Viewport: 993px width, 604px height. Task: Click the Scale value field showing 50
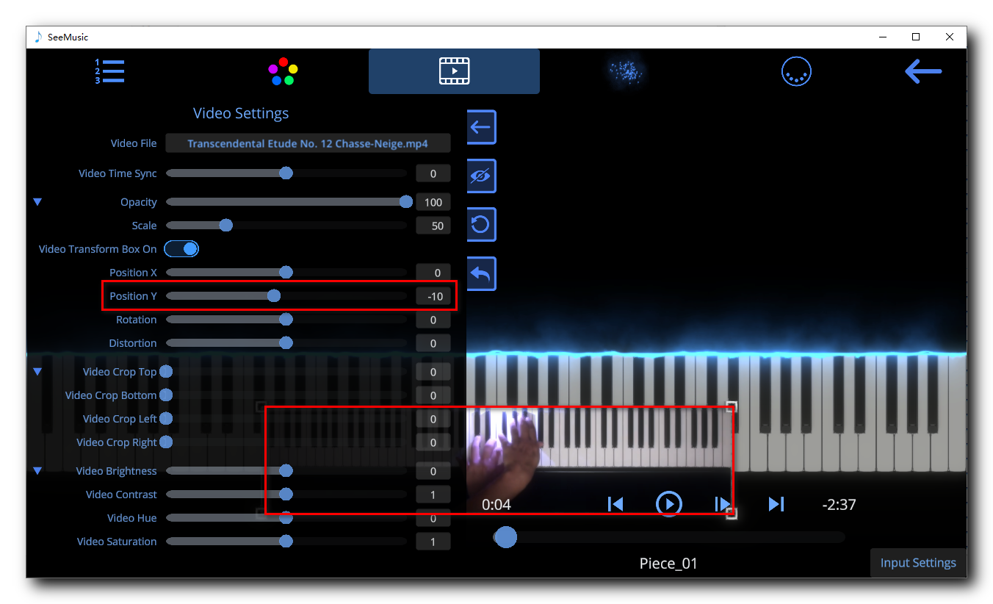pos(433,226)
